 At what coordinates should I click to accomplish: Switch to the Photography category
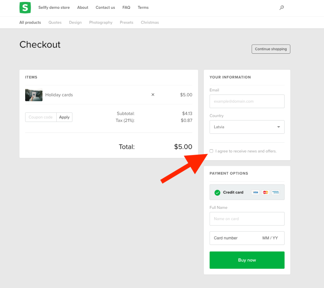[101, 23]
